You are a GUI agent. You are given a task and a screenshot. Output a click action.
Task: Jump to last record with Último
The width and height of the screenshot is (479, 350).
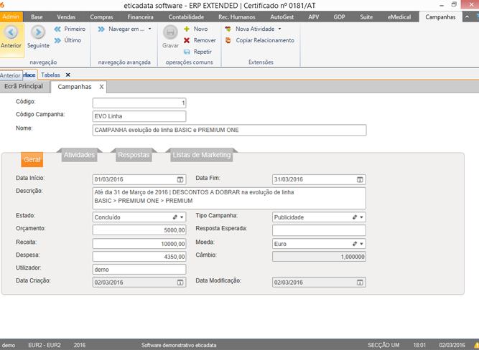[68, 40]
